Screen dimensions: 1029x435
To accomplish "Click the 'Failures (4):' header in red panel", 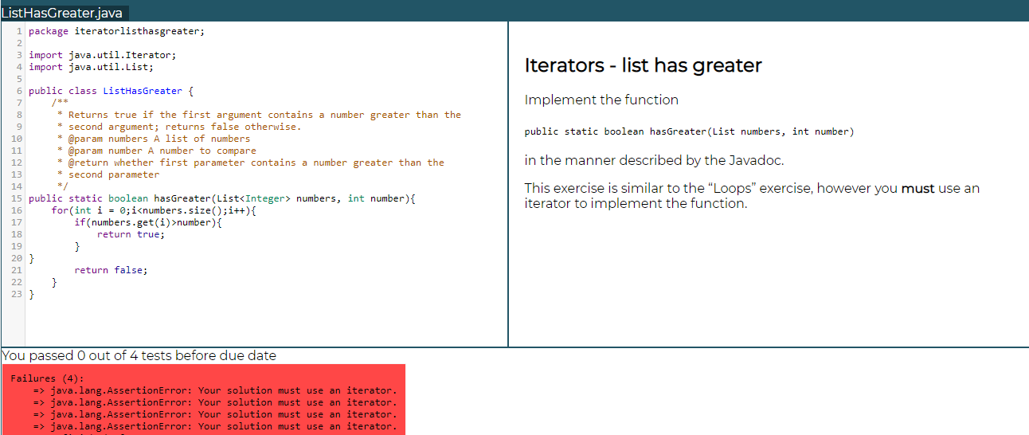I will (x=47, y=378).
